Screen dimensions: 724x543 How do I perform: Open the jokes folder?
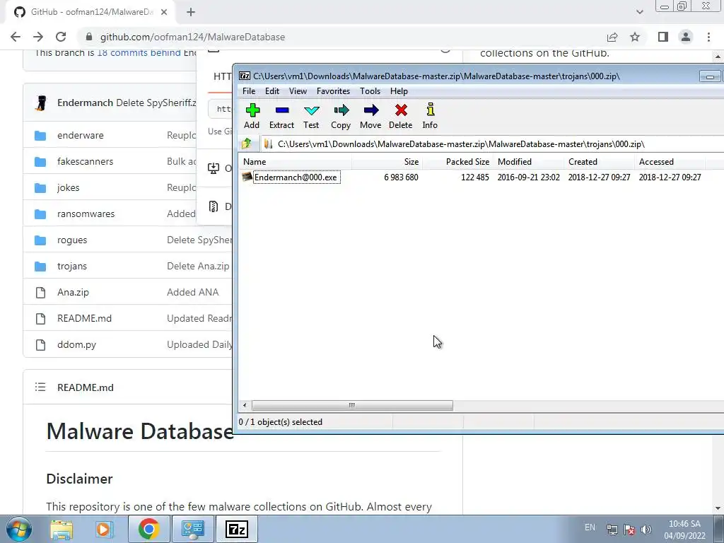click(x=69, y=187)
